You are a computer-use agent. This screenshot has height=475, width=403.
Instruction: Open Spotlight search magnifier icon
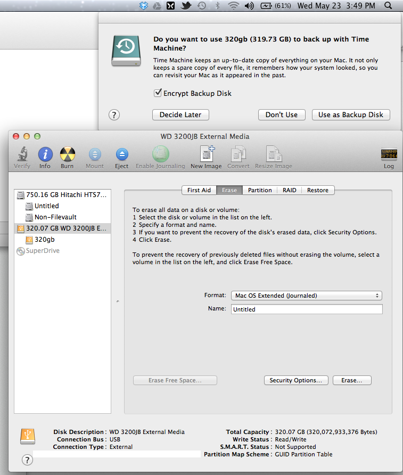[388, 5]
